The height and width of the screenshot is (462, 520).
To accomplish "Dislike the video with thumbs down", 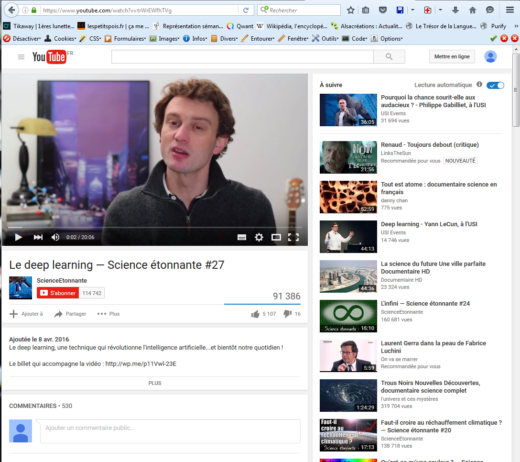I will pos(288,314).
